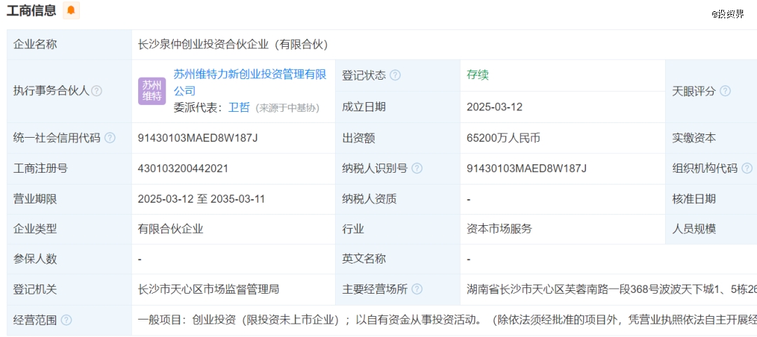Click the address starting with 湖南省长沙市天心区

tap(611, 289)
